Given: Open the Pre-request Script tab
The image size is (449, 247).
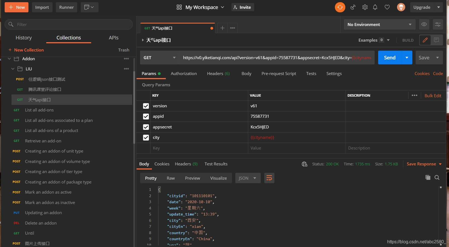Looking at the screenshot, I should 279,74.
